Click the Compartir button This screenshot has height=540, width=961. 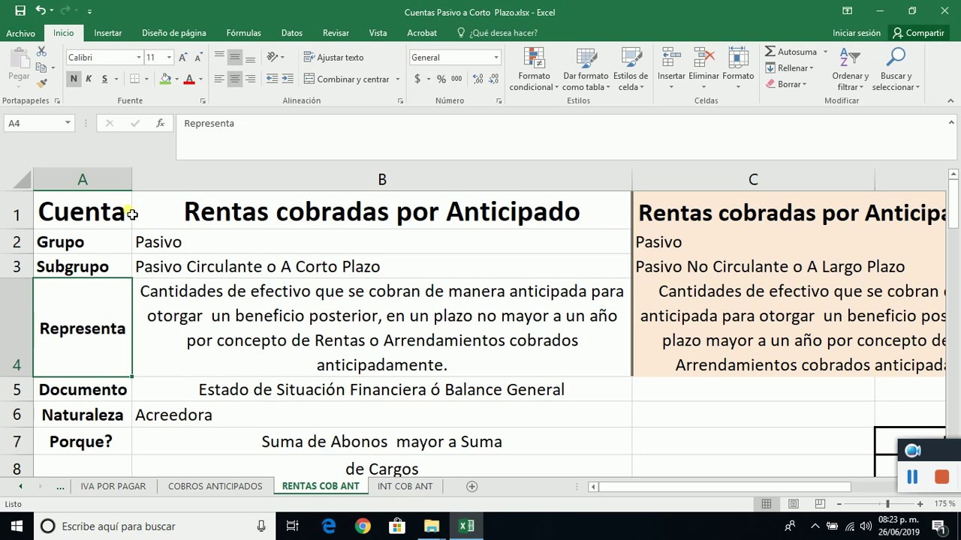[x=917, y=33]
